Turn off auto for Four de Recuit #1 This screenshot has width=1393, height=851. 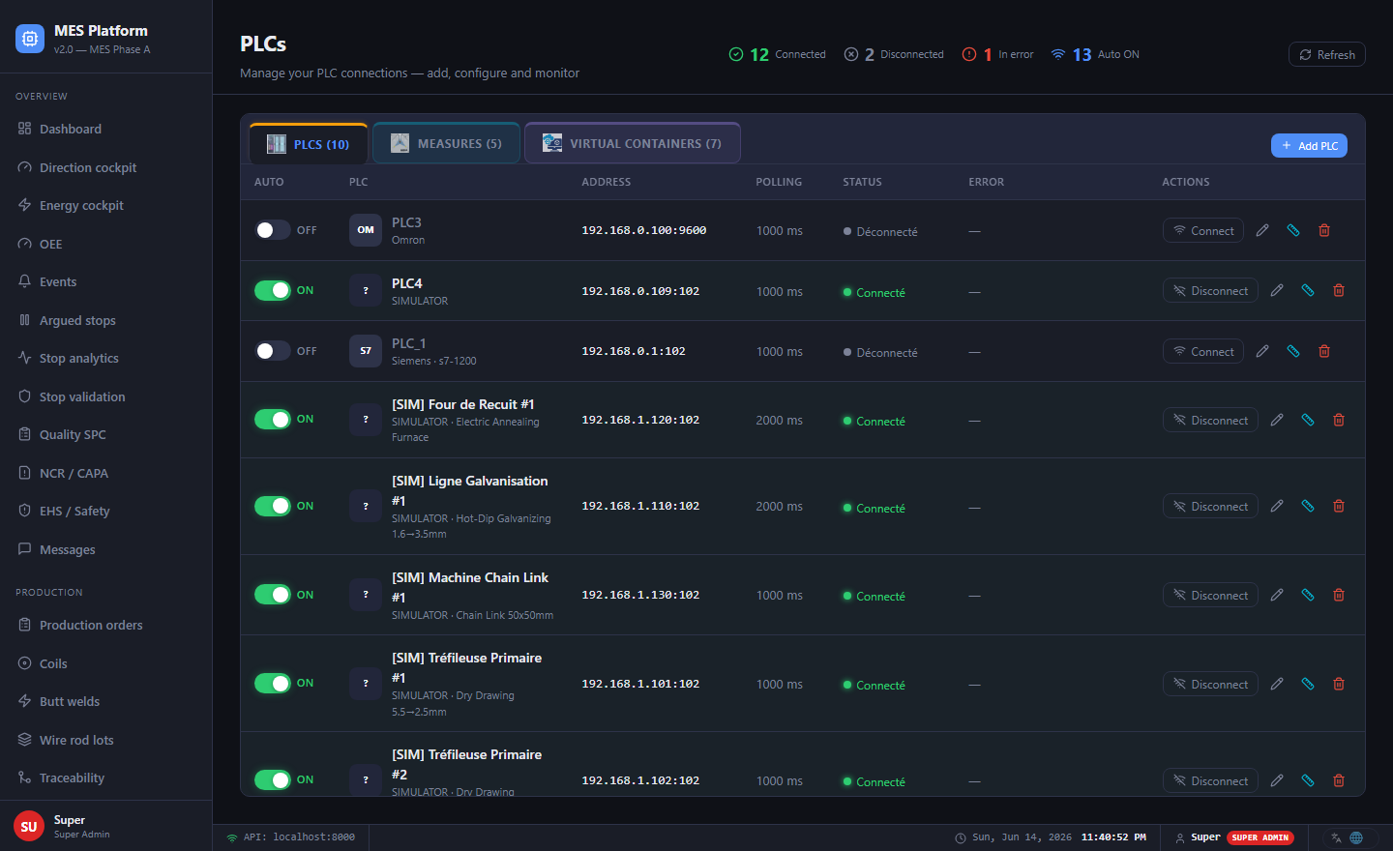click(x=273, y=419)
